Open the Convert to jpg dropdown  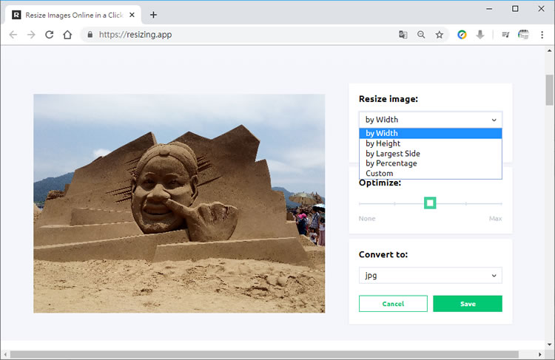click(430, 276)
